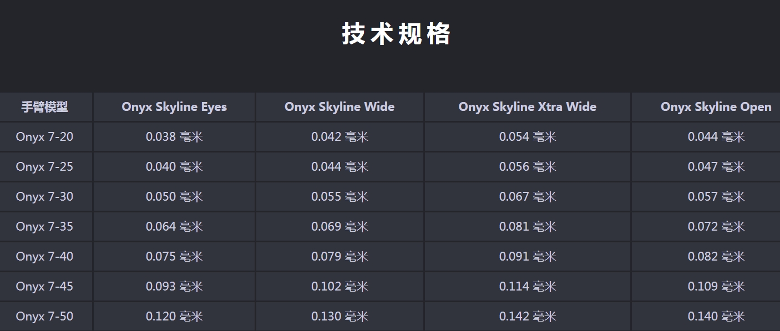Select the Onyx Skyline Eyes column header
780x331 pixels.
[174, 107]
